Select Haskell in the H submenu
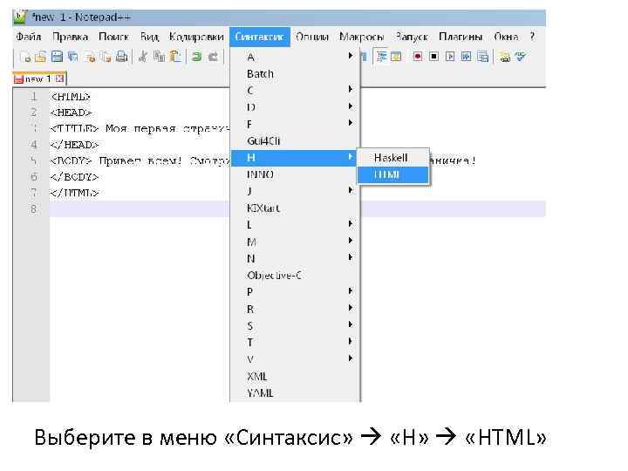 tap(392, 158)
